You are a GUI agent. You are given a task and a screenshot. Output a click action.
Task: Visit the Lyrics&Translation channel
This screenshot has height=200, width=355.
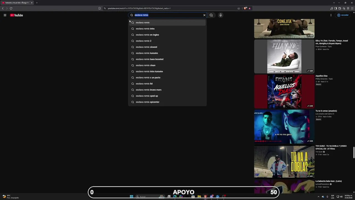pos(322,184)
